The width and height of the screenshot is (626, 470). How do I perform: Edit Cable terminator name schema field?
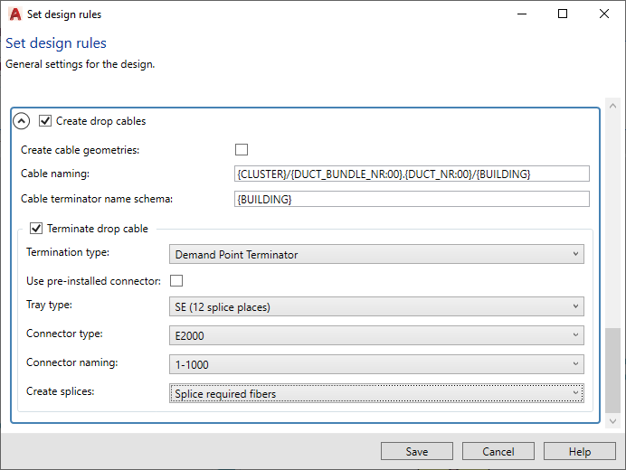pos(412,199)
